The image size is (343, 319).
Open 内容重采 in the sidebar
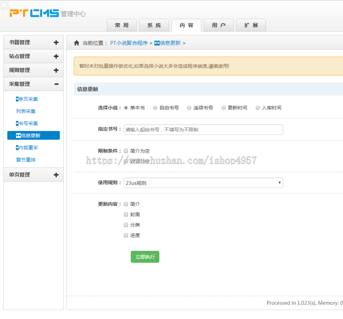27,148
